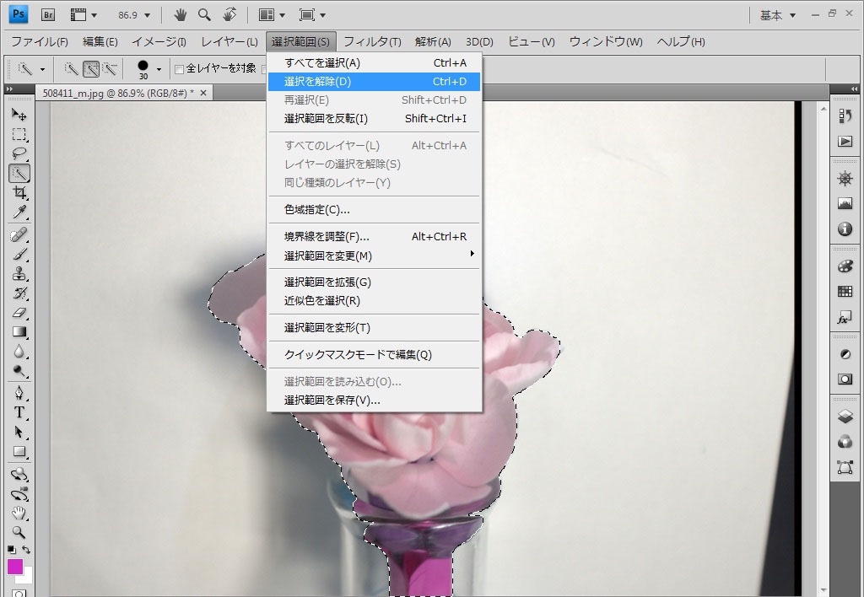Select the Eyedropper tool

pyautogui.click(x=19, y=212)
